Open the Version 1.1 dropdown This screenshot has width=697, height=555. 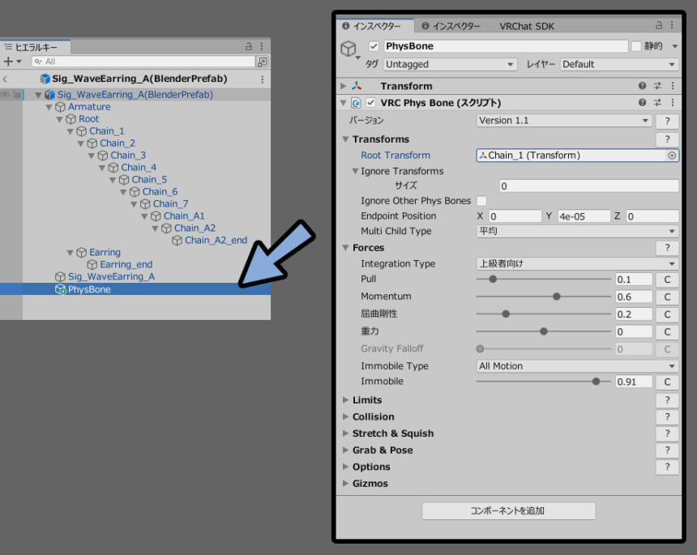click(564, 121)
